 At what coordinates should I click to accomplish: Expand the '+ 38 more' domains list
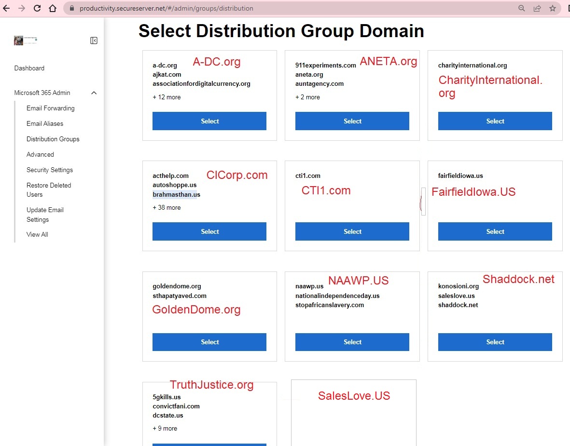point(167,208)
